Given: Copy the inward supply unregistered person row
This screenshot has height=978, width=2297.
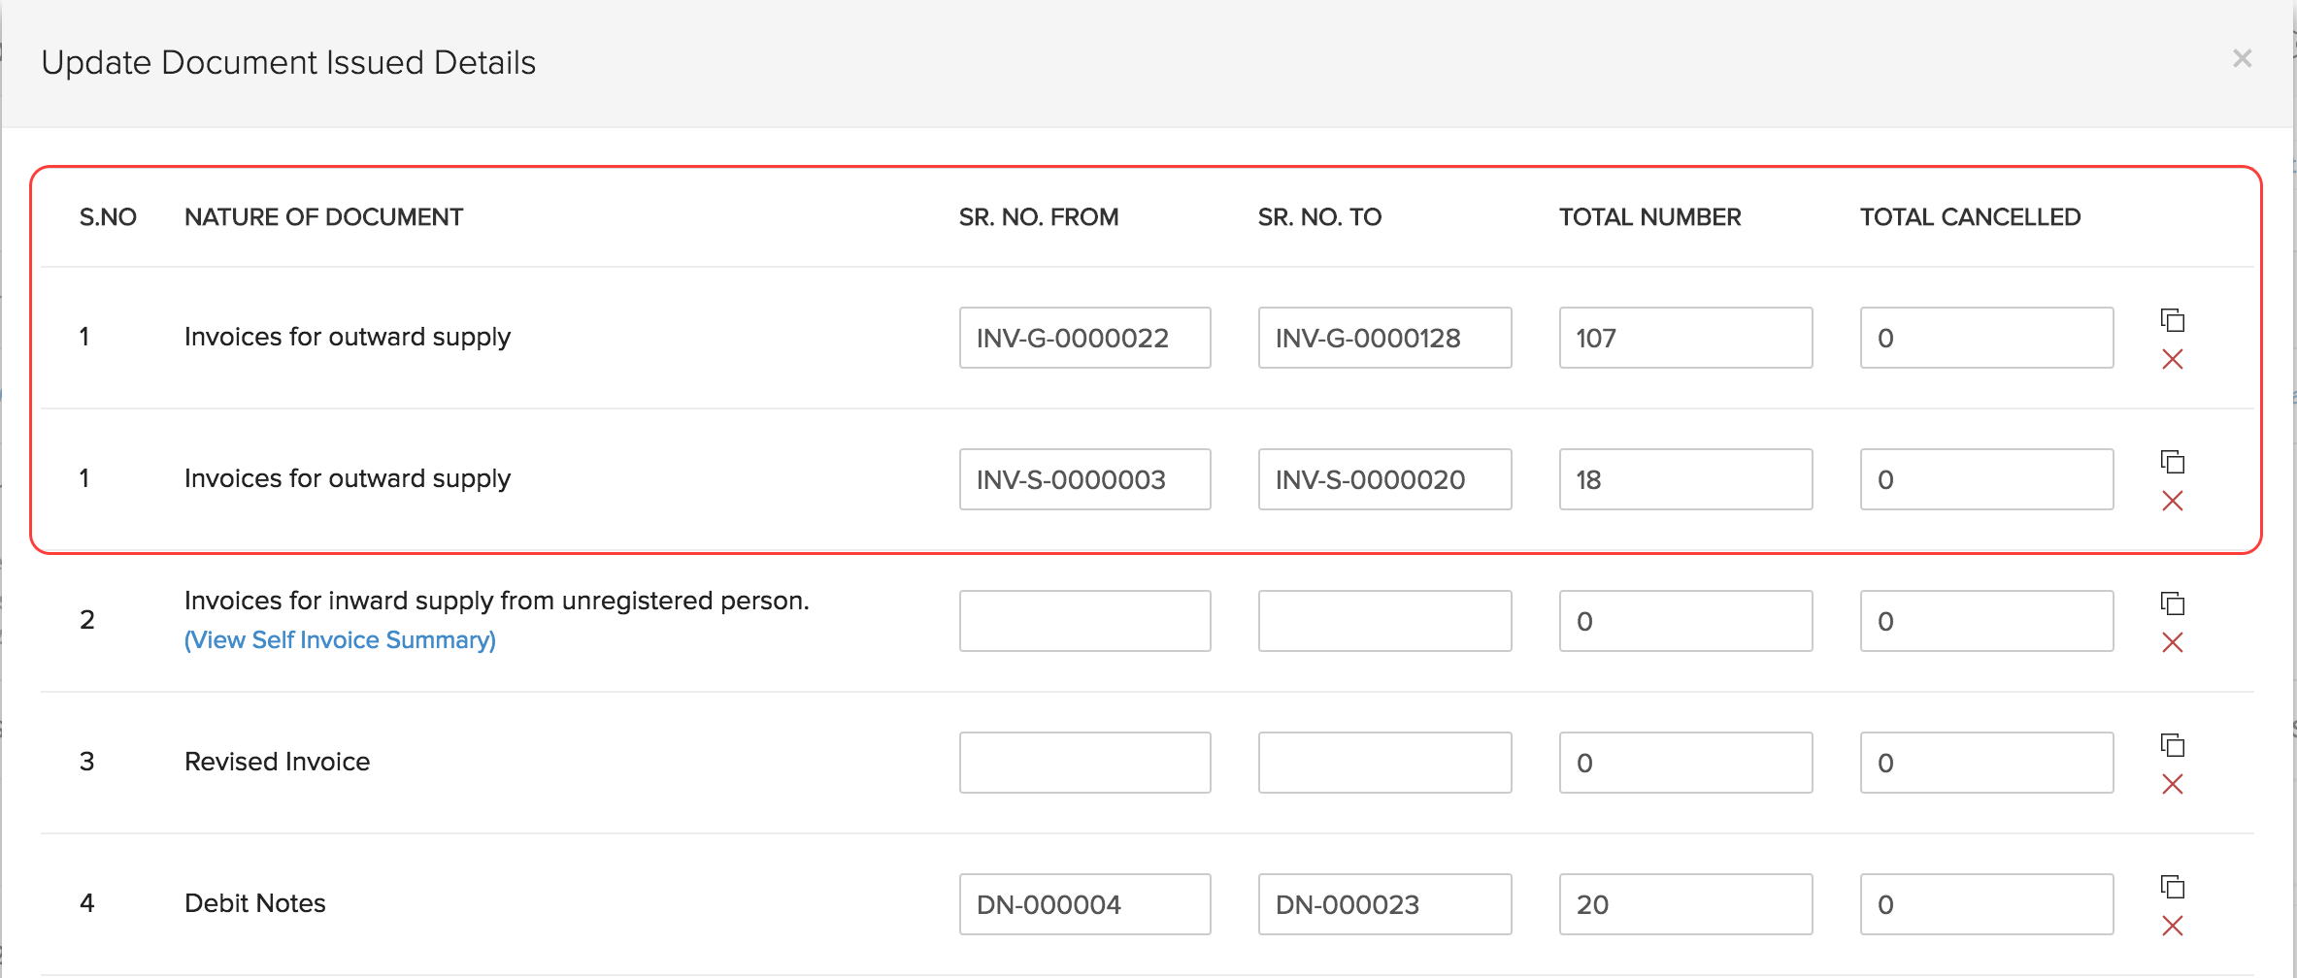Looking at the screenshot, I should (x=2172, y=603).
